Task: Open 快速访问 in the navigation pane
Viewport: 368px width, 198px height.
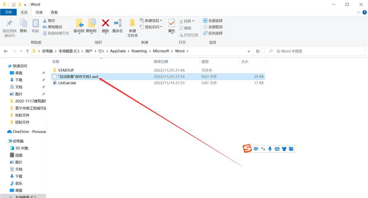Action: tap(18, 66)
